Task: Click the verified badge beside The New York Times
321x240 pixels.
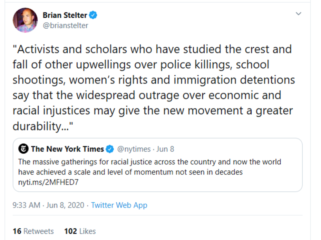Action: coord(110,149)
